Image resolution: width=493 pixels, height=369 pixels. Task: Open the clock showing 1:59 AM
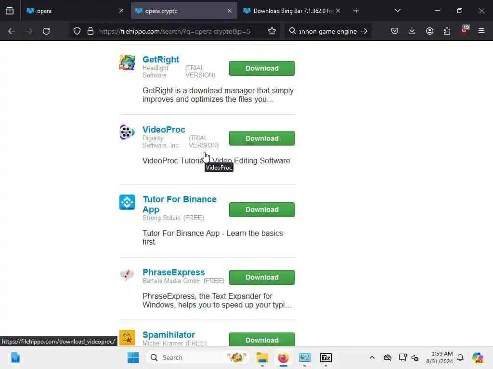tap(439, 357)
